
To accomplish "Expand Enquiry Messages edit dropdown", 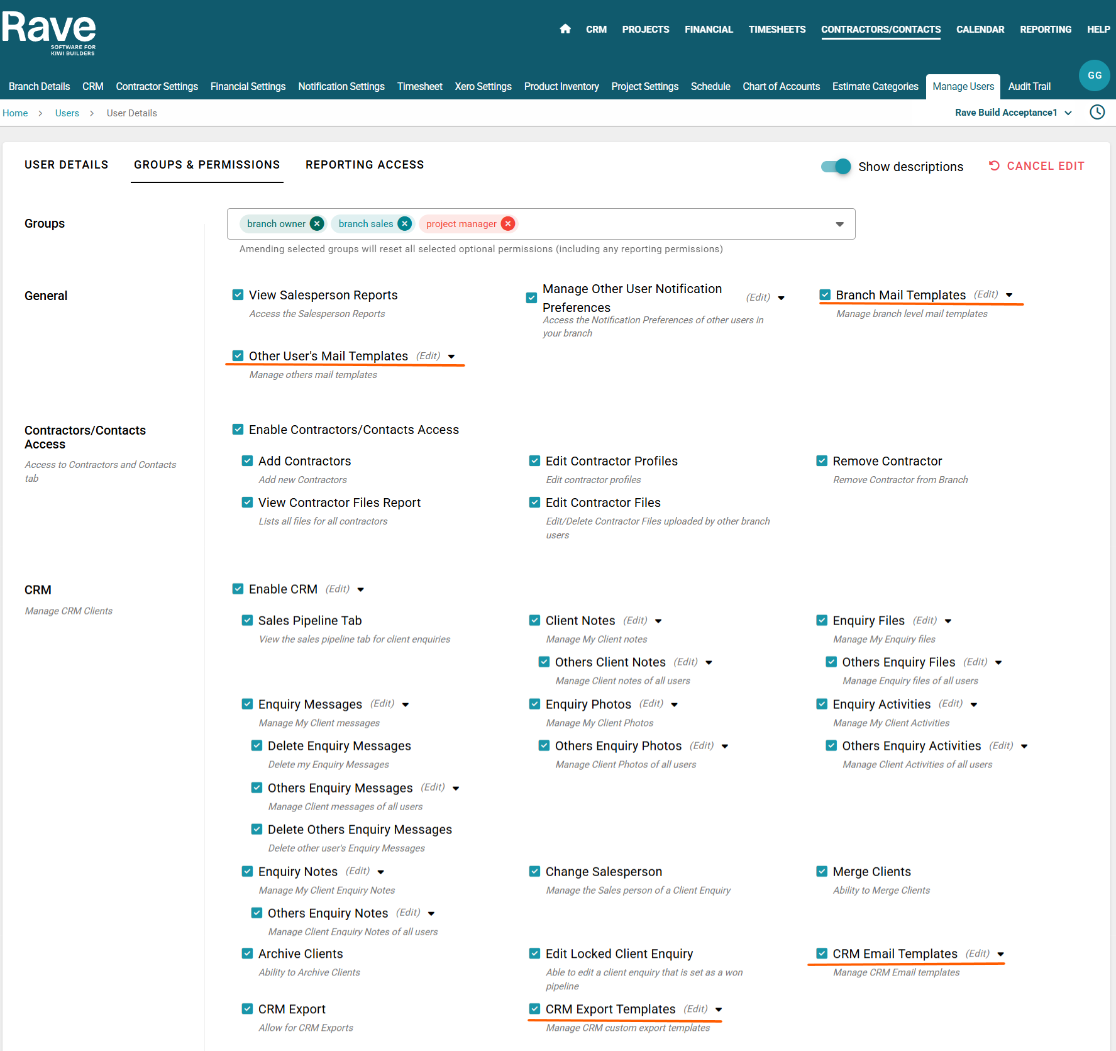I will point(406,705).
